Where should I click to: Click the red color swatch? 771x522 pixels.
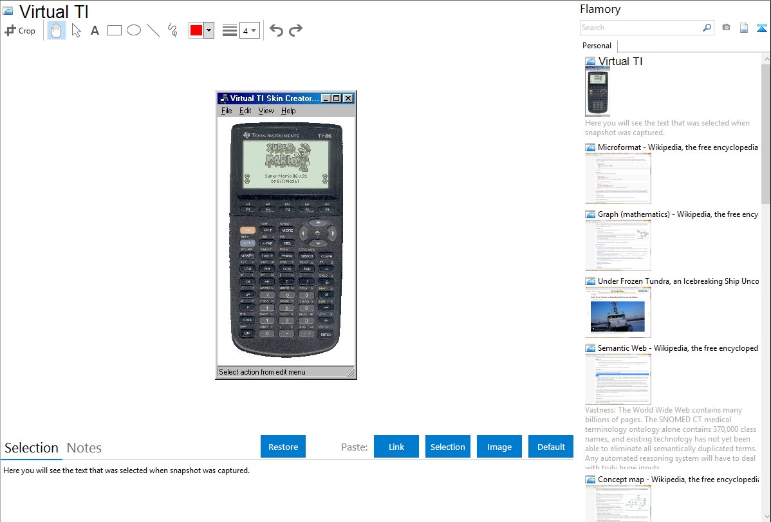[196, 30]
